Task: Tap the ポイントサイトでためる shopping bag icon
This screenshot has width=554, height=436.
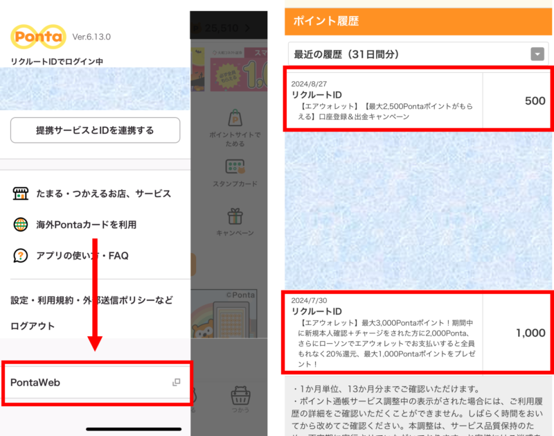Action: tap(235, 119)
